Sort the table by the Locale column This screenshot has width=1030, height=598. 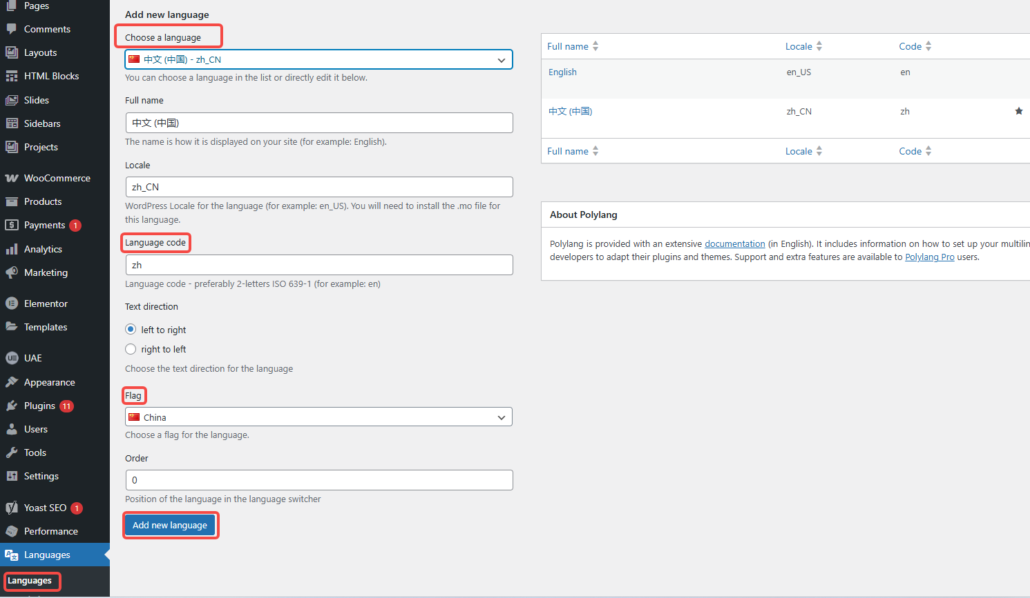click(799, 46)
